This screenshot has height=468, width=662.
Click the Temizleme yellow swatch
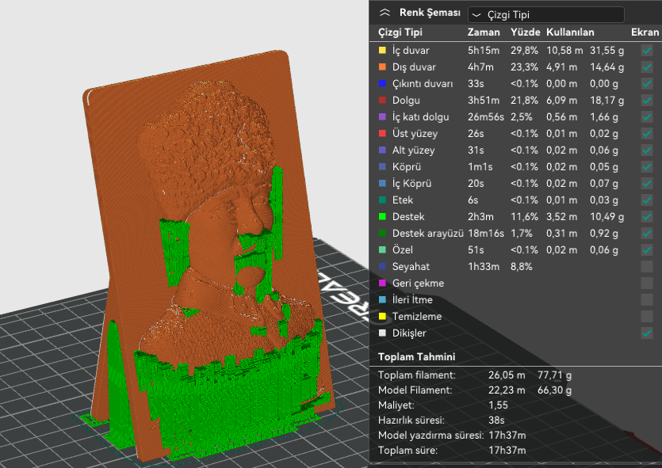[382, 317]
